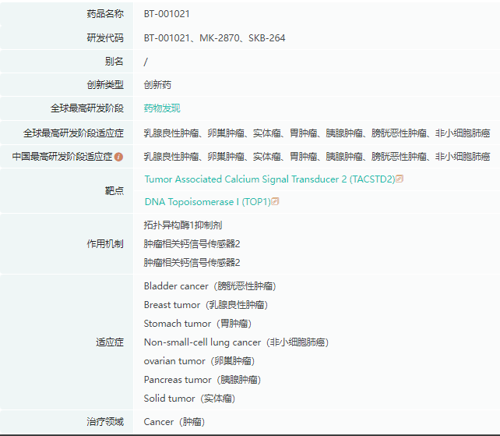This screenshot has height=436, width=500.
Task: Click indications list in 中国最高研发阶段适应症 row
Action: click(x=317, y=157)
